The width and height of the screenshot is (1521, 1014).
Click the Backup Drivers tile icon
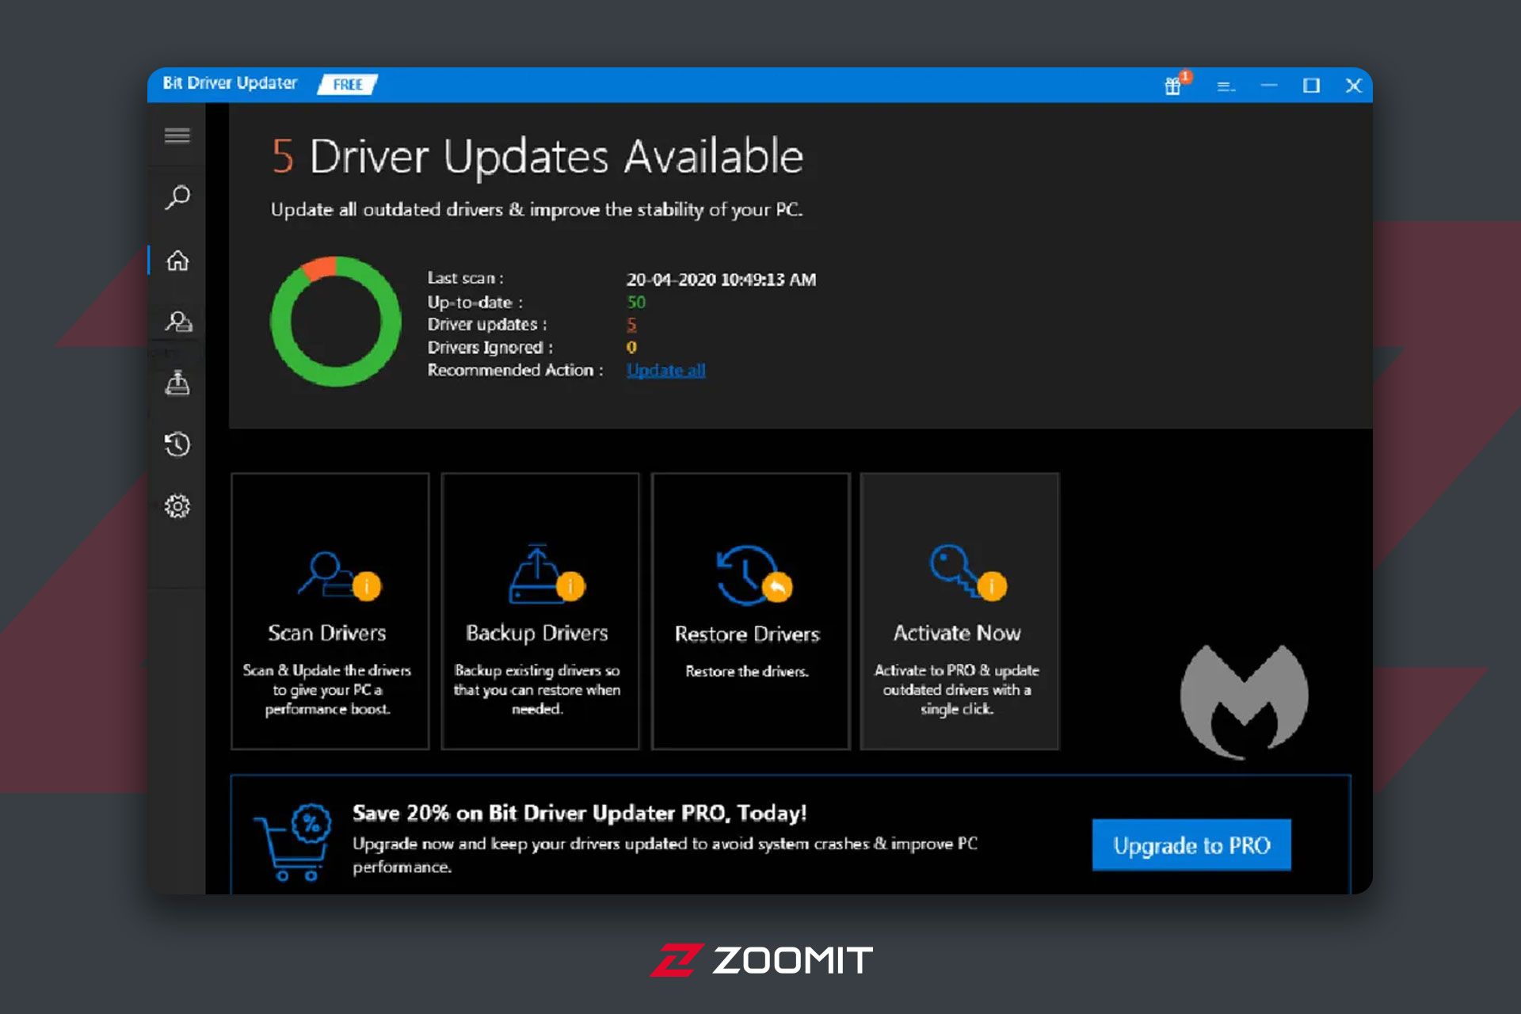pyautogui.click(x=546, y=574)
